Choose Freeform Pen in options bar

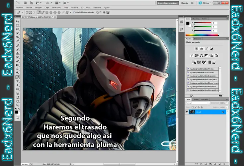coord(42,12)
